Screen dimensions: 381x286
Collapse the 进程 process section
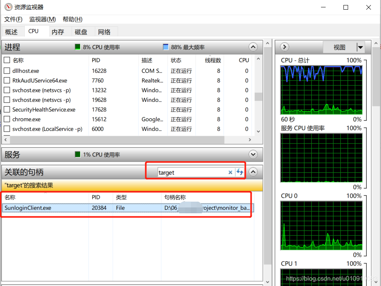tap(253, 47)
